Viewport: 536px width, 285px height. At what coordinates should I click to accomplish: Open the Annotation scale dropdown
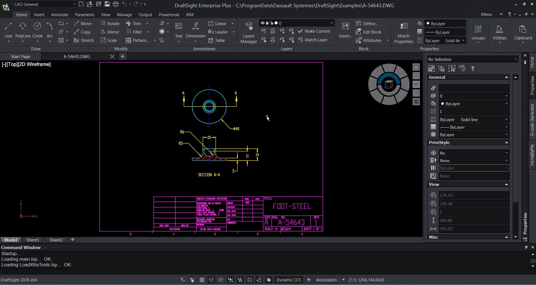[331, 280]
